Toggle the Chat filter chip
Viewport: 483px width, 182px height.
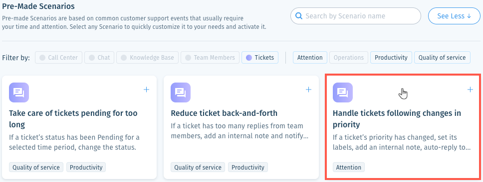tap(99, 57)
